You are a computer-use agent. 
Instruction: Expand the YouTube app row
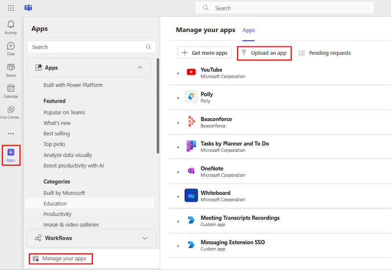pyautogui.click(x=178, y=73)
